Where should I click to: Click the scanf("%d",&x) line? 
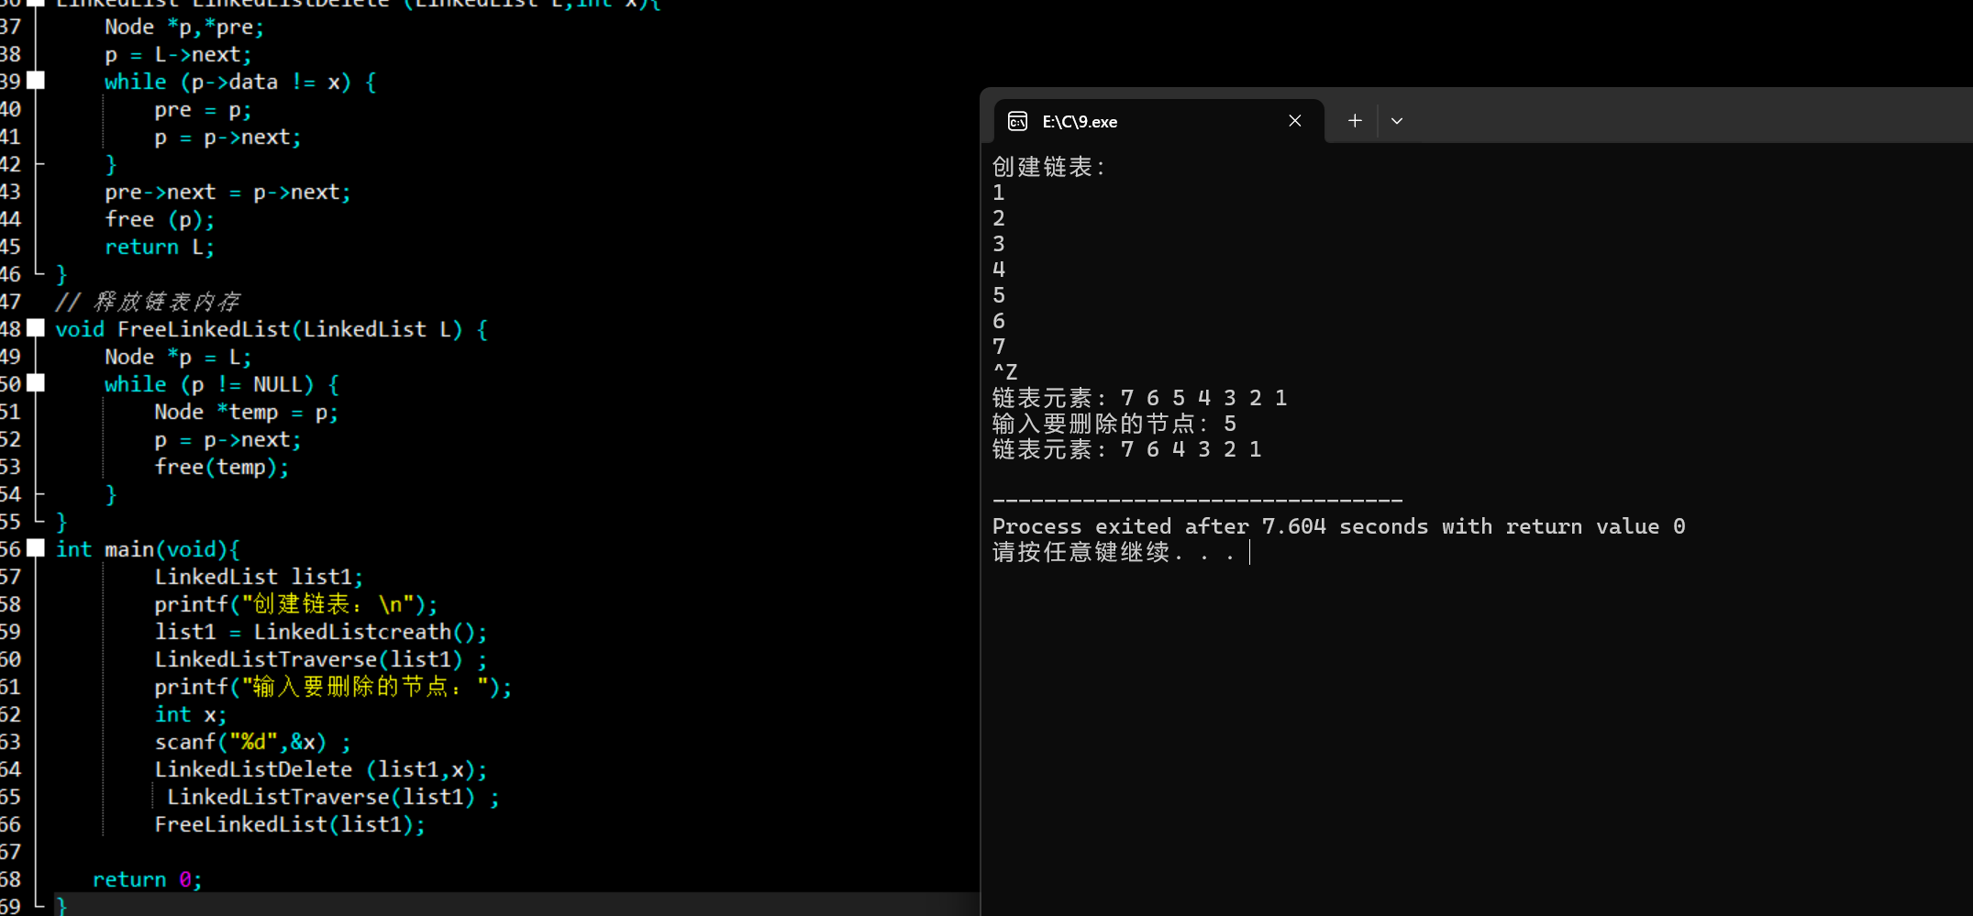(x=252, y=741)
